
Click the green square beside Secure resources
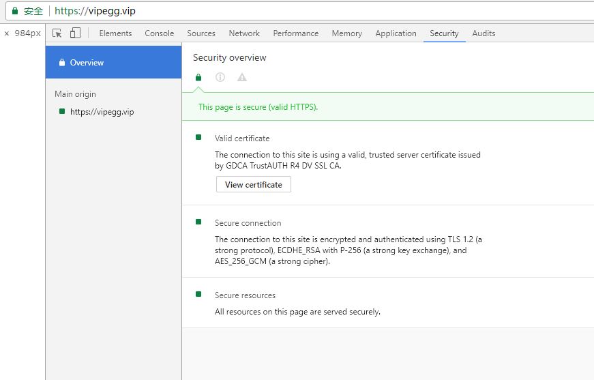[x=198, y=294]
